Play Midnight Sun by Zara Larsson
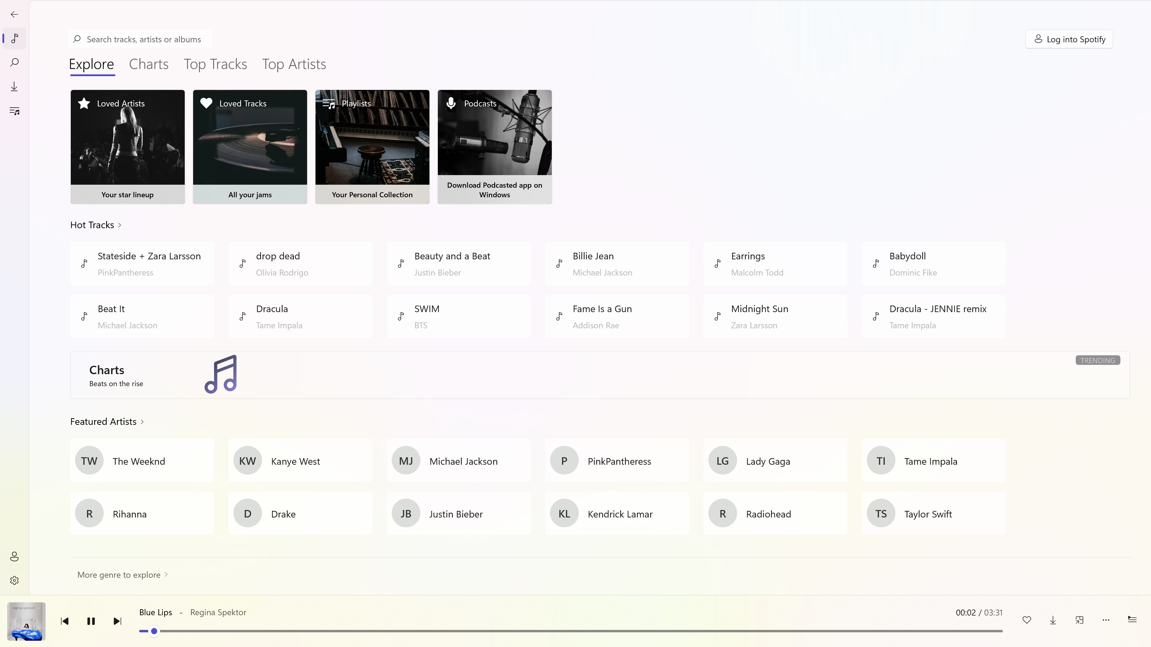This screenshot has height=647, width=1151. [776, 316]
